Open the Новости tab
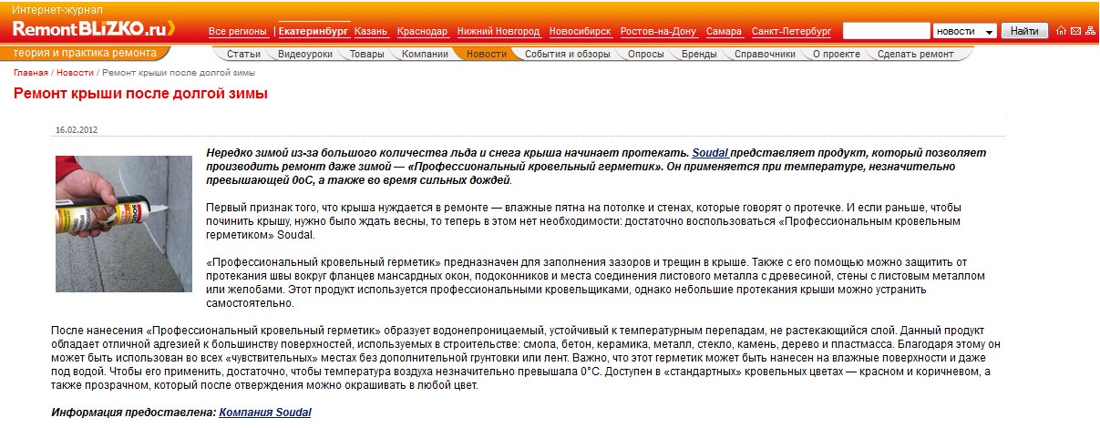 [x=486, y=54]
